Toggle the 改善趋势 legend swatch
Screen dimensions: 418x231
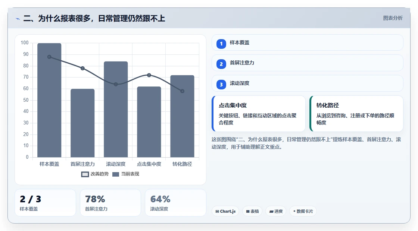coord(85,174)
